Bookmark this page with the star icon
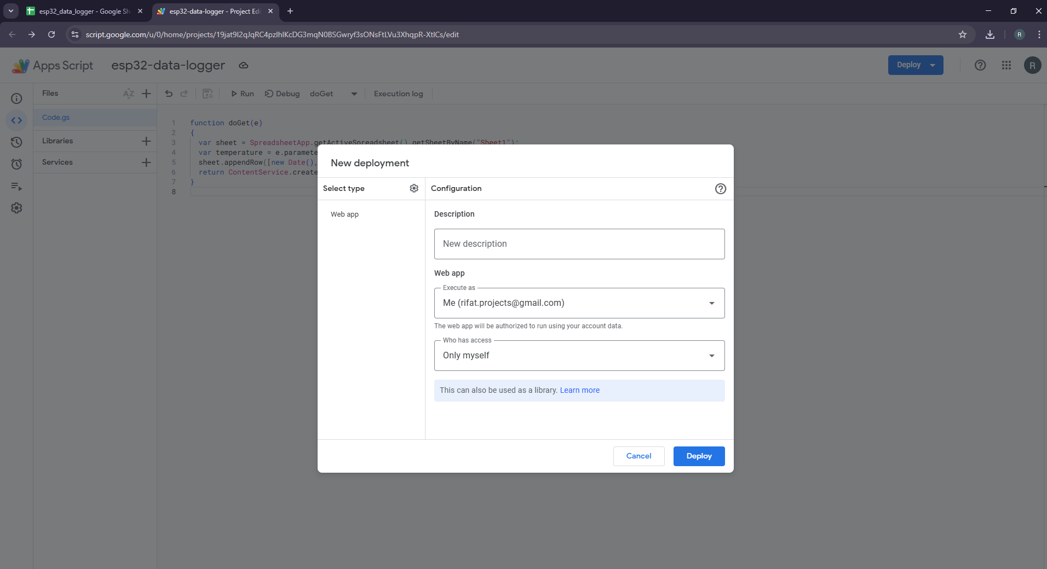Screen dimensions: 1047x569 [x=962, y=34]
